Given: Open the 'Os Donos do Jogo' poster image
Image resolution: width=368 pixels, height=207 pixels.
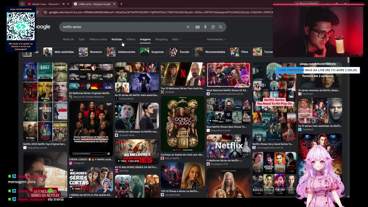Looking at the screenshot, I should click(x=183, y=124).
